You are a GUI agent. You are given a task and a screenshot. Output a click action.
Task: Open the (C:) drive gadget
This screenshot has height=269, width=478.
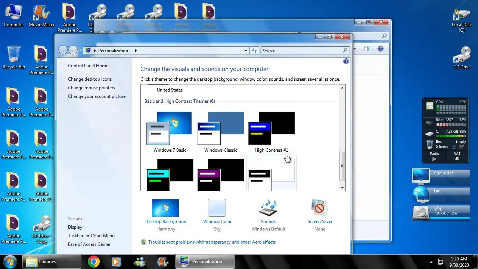point(441,213)
